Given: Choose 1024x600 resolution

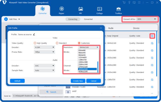Looking at the screenshot, I should pos(82,57).
